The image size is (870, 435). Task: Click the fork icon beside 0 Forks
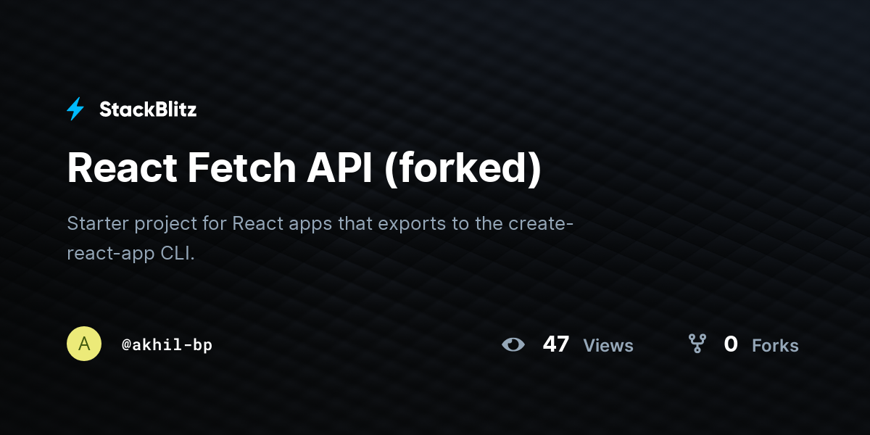click(x=697, y=344)
